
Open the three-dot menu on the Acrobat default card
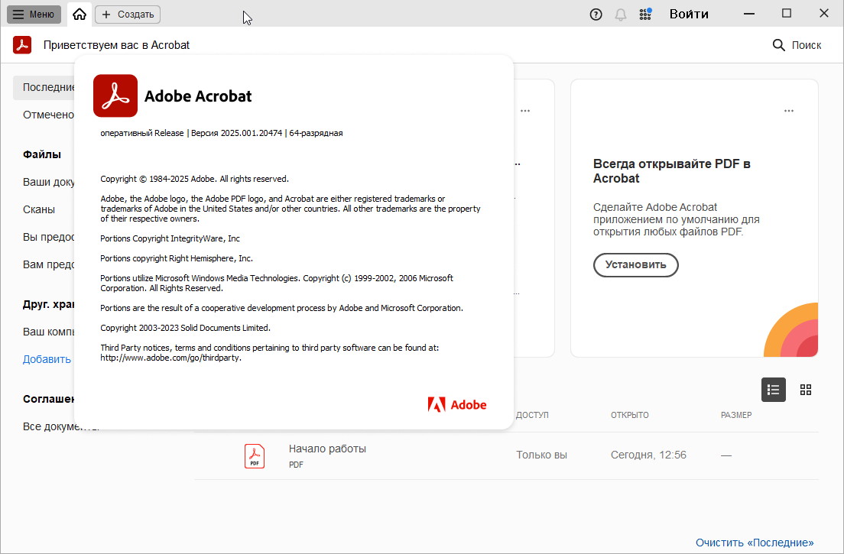(x=788, y=111)
